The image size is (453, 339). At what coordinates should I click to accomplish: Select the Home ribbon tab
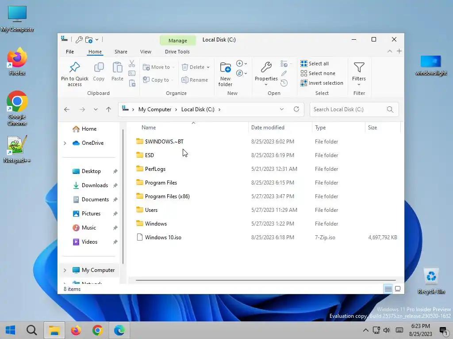(95, 52)
